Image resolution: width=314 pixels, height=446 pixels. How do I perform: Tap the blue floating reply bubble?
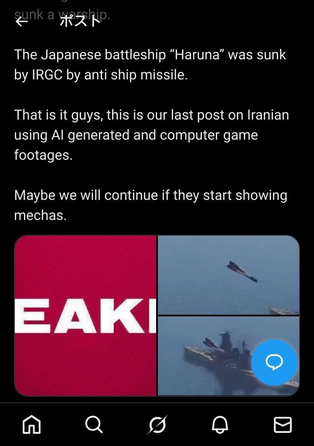click(274, 362)
